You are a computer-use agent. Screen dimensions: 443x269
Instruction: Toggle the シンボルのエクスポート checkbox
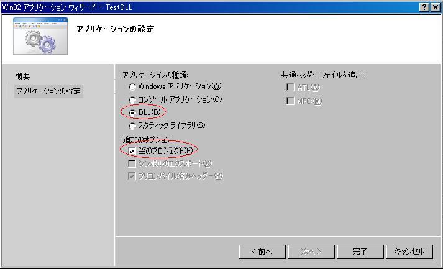click(132, 163)
